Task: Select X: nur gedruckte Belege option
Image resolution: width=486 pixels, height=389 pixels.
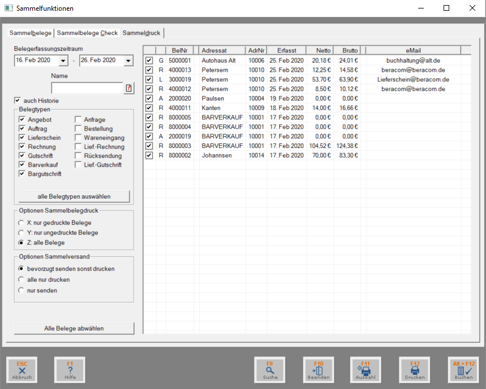Action: 21,222
